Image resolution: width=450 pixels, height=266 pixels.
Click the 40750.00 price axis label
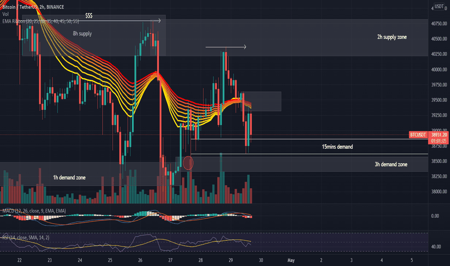(439, 24)
